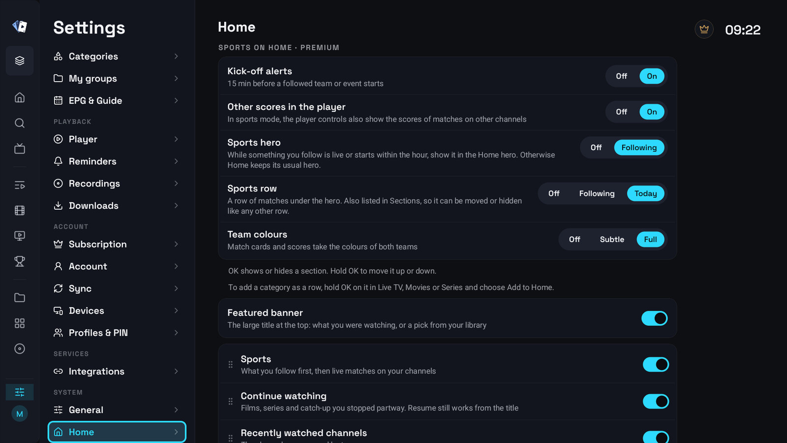The width and height of the screenshot is (787, 443).
Task: Click the app logo atop the navigation rail
Action: (x=20, y=26)
